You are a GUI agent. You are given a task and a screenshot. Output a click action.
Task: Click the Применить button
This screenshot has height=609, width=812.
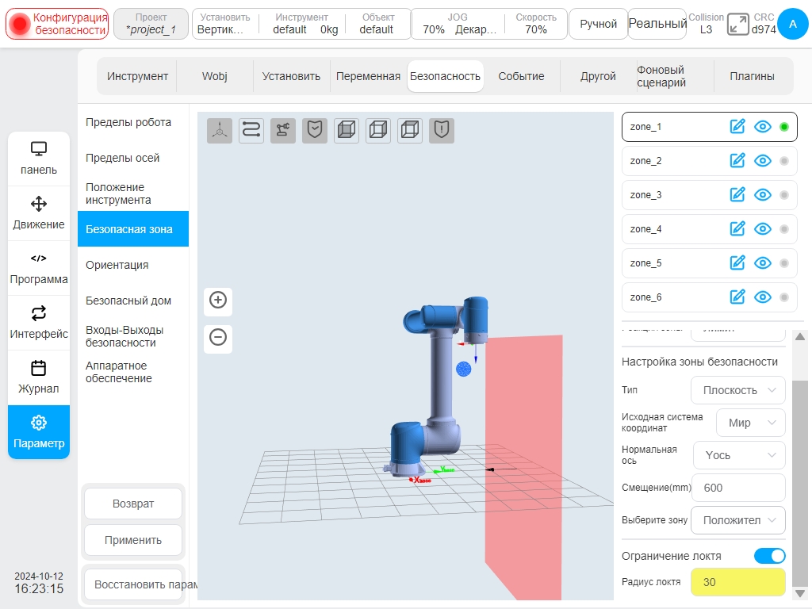(x=133, y=540)
